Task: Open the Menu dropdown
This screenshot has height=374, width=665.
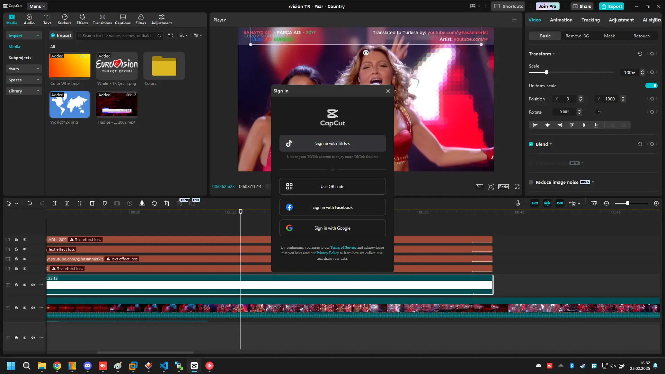Action: [37, 6]
